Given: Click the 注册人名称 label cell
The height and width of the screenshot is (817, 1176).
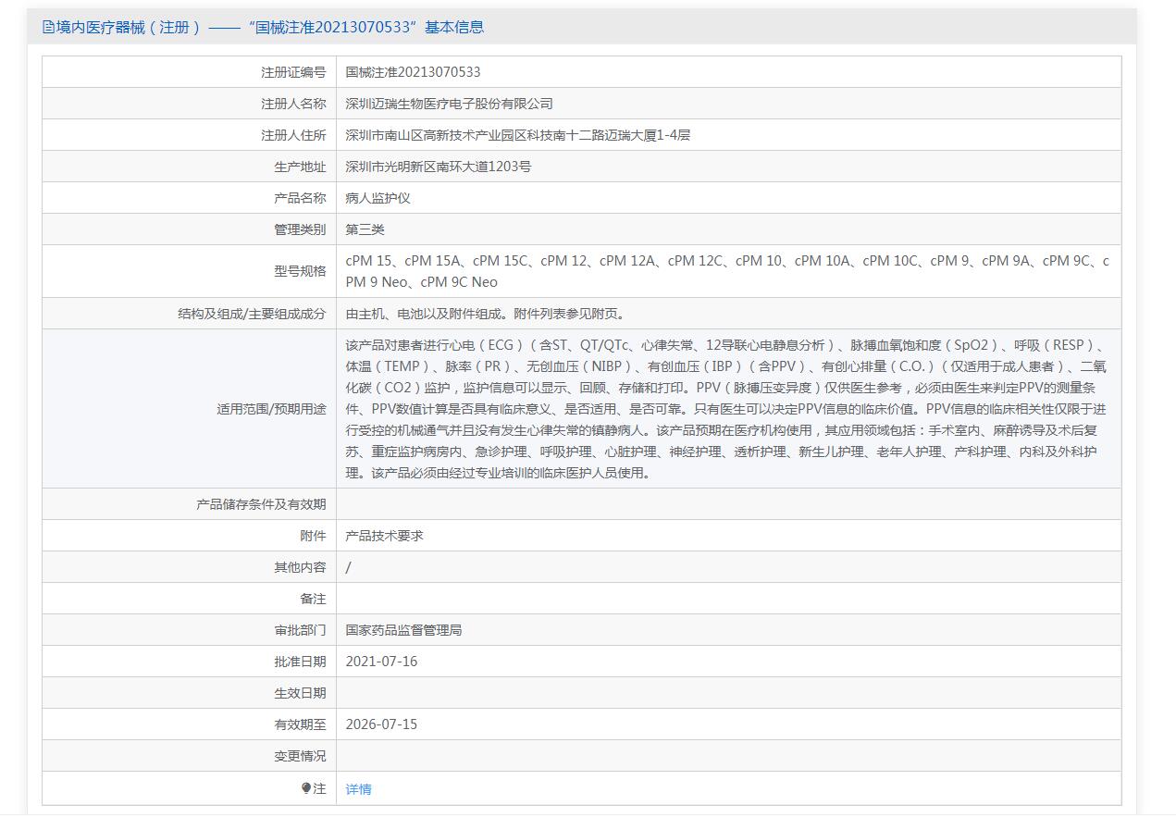Looking at the screenshot, I should point(189,104).
